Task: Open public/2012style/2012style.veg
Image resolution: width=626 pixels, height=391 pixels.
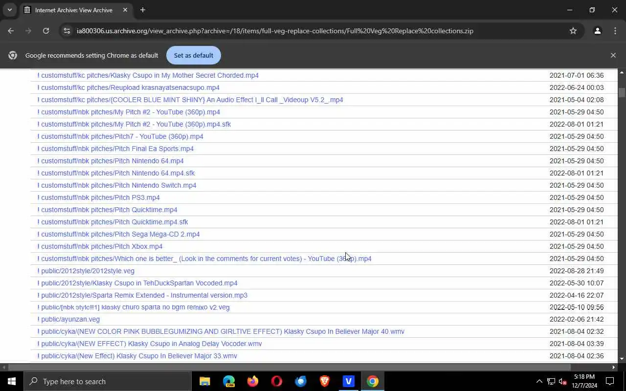Action: (86, 271)
